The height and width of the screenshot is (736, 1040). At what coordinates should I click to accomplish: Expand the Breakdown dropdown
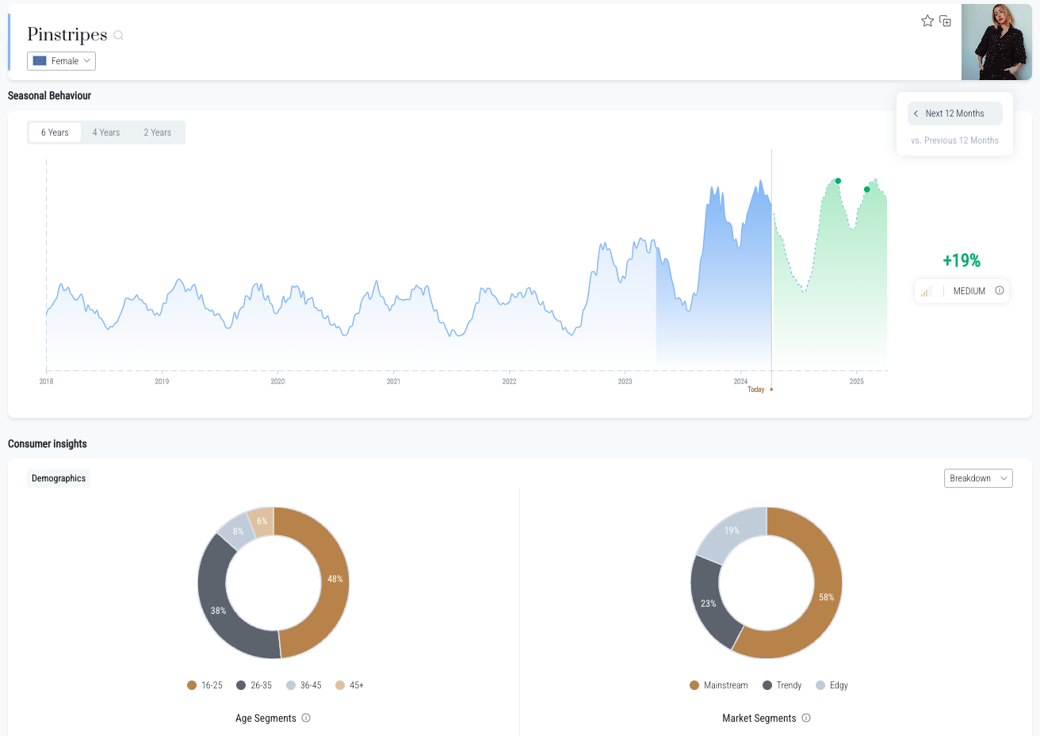click(978, 478)
